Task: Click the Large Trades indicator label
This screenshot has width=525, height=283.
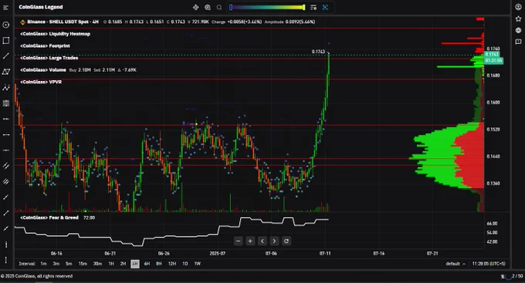Action: coord(49,58)
